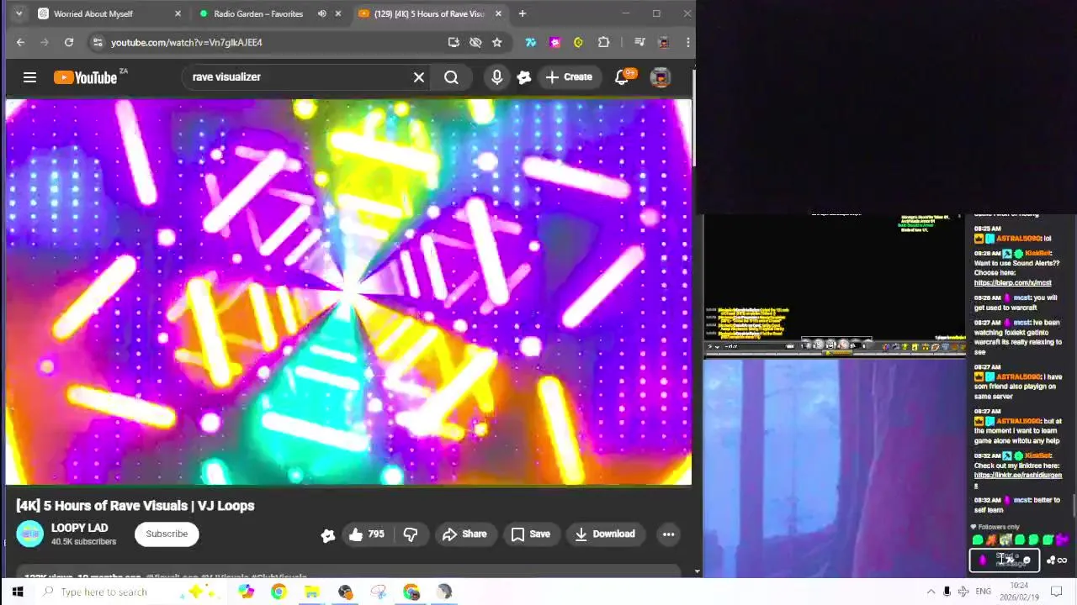The image size is (1077, 605).
Task: Open more actions ellipsis under video
Action: pyautogui.click(x=668, y=534)
